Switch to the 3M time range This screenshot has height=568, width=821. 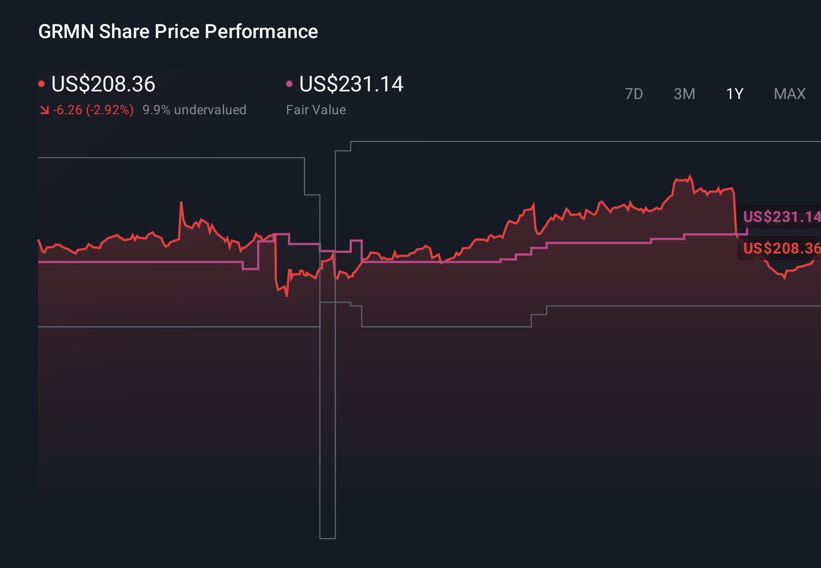(x=684, y=94)
